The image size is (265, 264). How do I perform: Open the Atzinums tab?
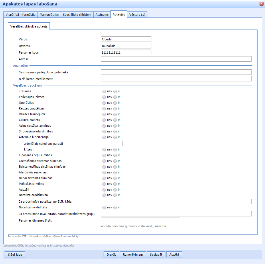[x=102, y=15]
